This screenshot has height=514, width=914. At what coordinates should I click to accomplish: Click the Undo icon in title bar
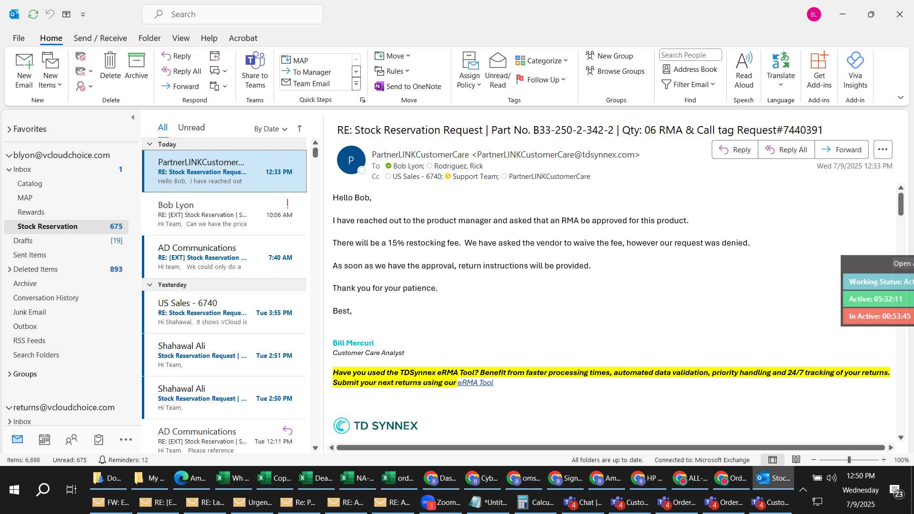pos(50,14)
